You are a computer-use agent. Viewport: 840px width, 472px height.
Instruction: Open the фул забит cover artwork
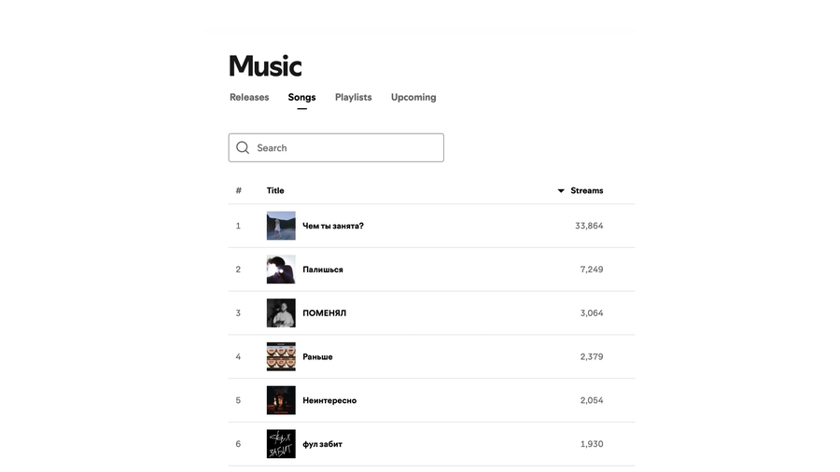281,444
